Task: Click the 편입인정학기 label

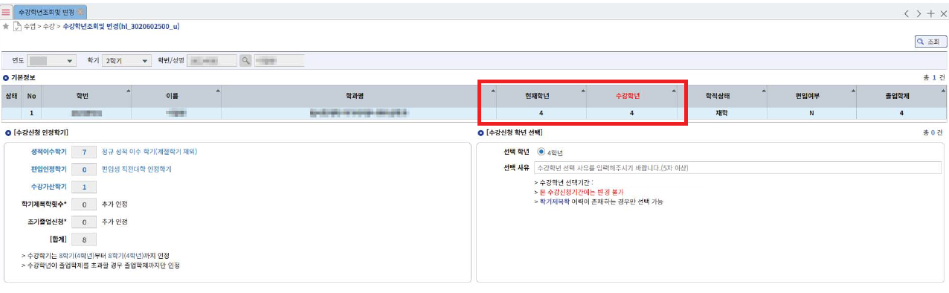Action: coord(49,170)
